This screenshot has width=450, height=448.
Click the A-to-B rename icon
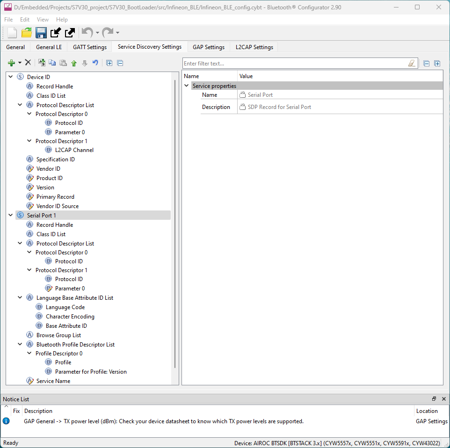(42, 63)
